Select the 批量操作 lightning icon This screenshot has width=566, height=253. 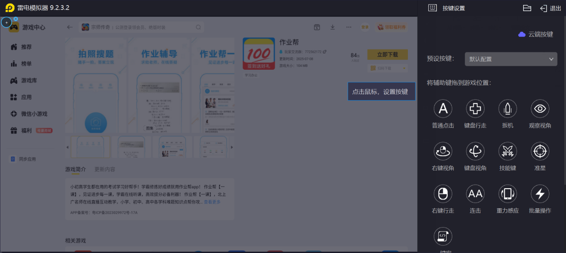point(540,194)
